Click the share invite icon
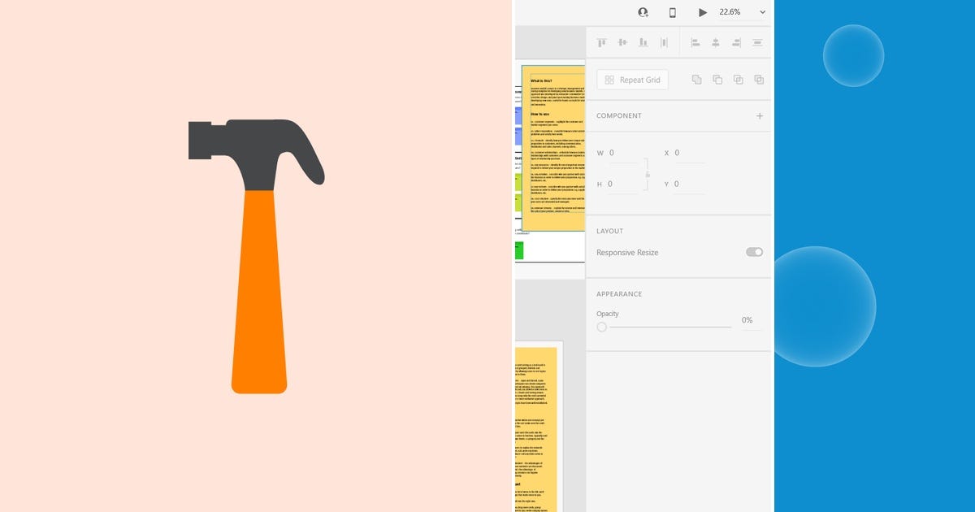This screenshot has height=512, width=975. point(643,12)
